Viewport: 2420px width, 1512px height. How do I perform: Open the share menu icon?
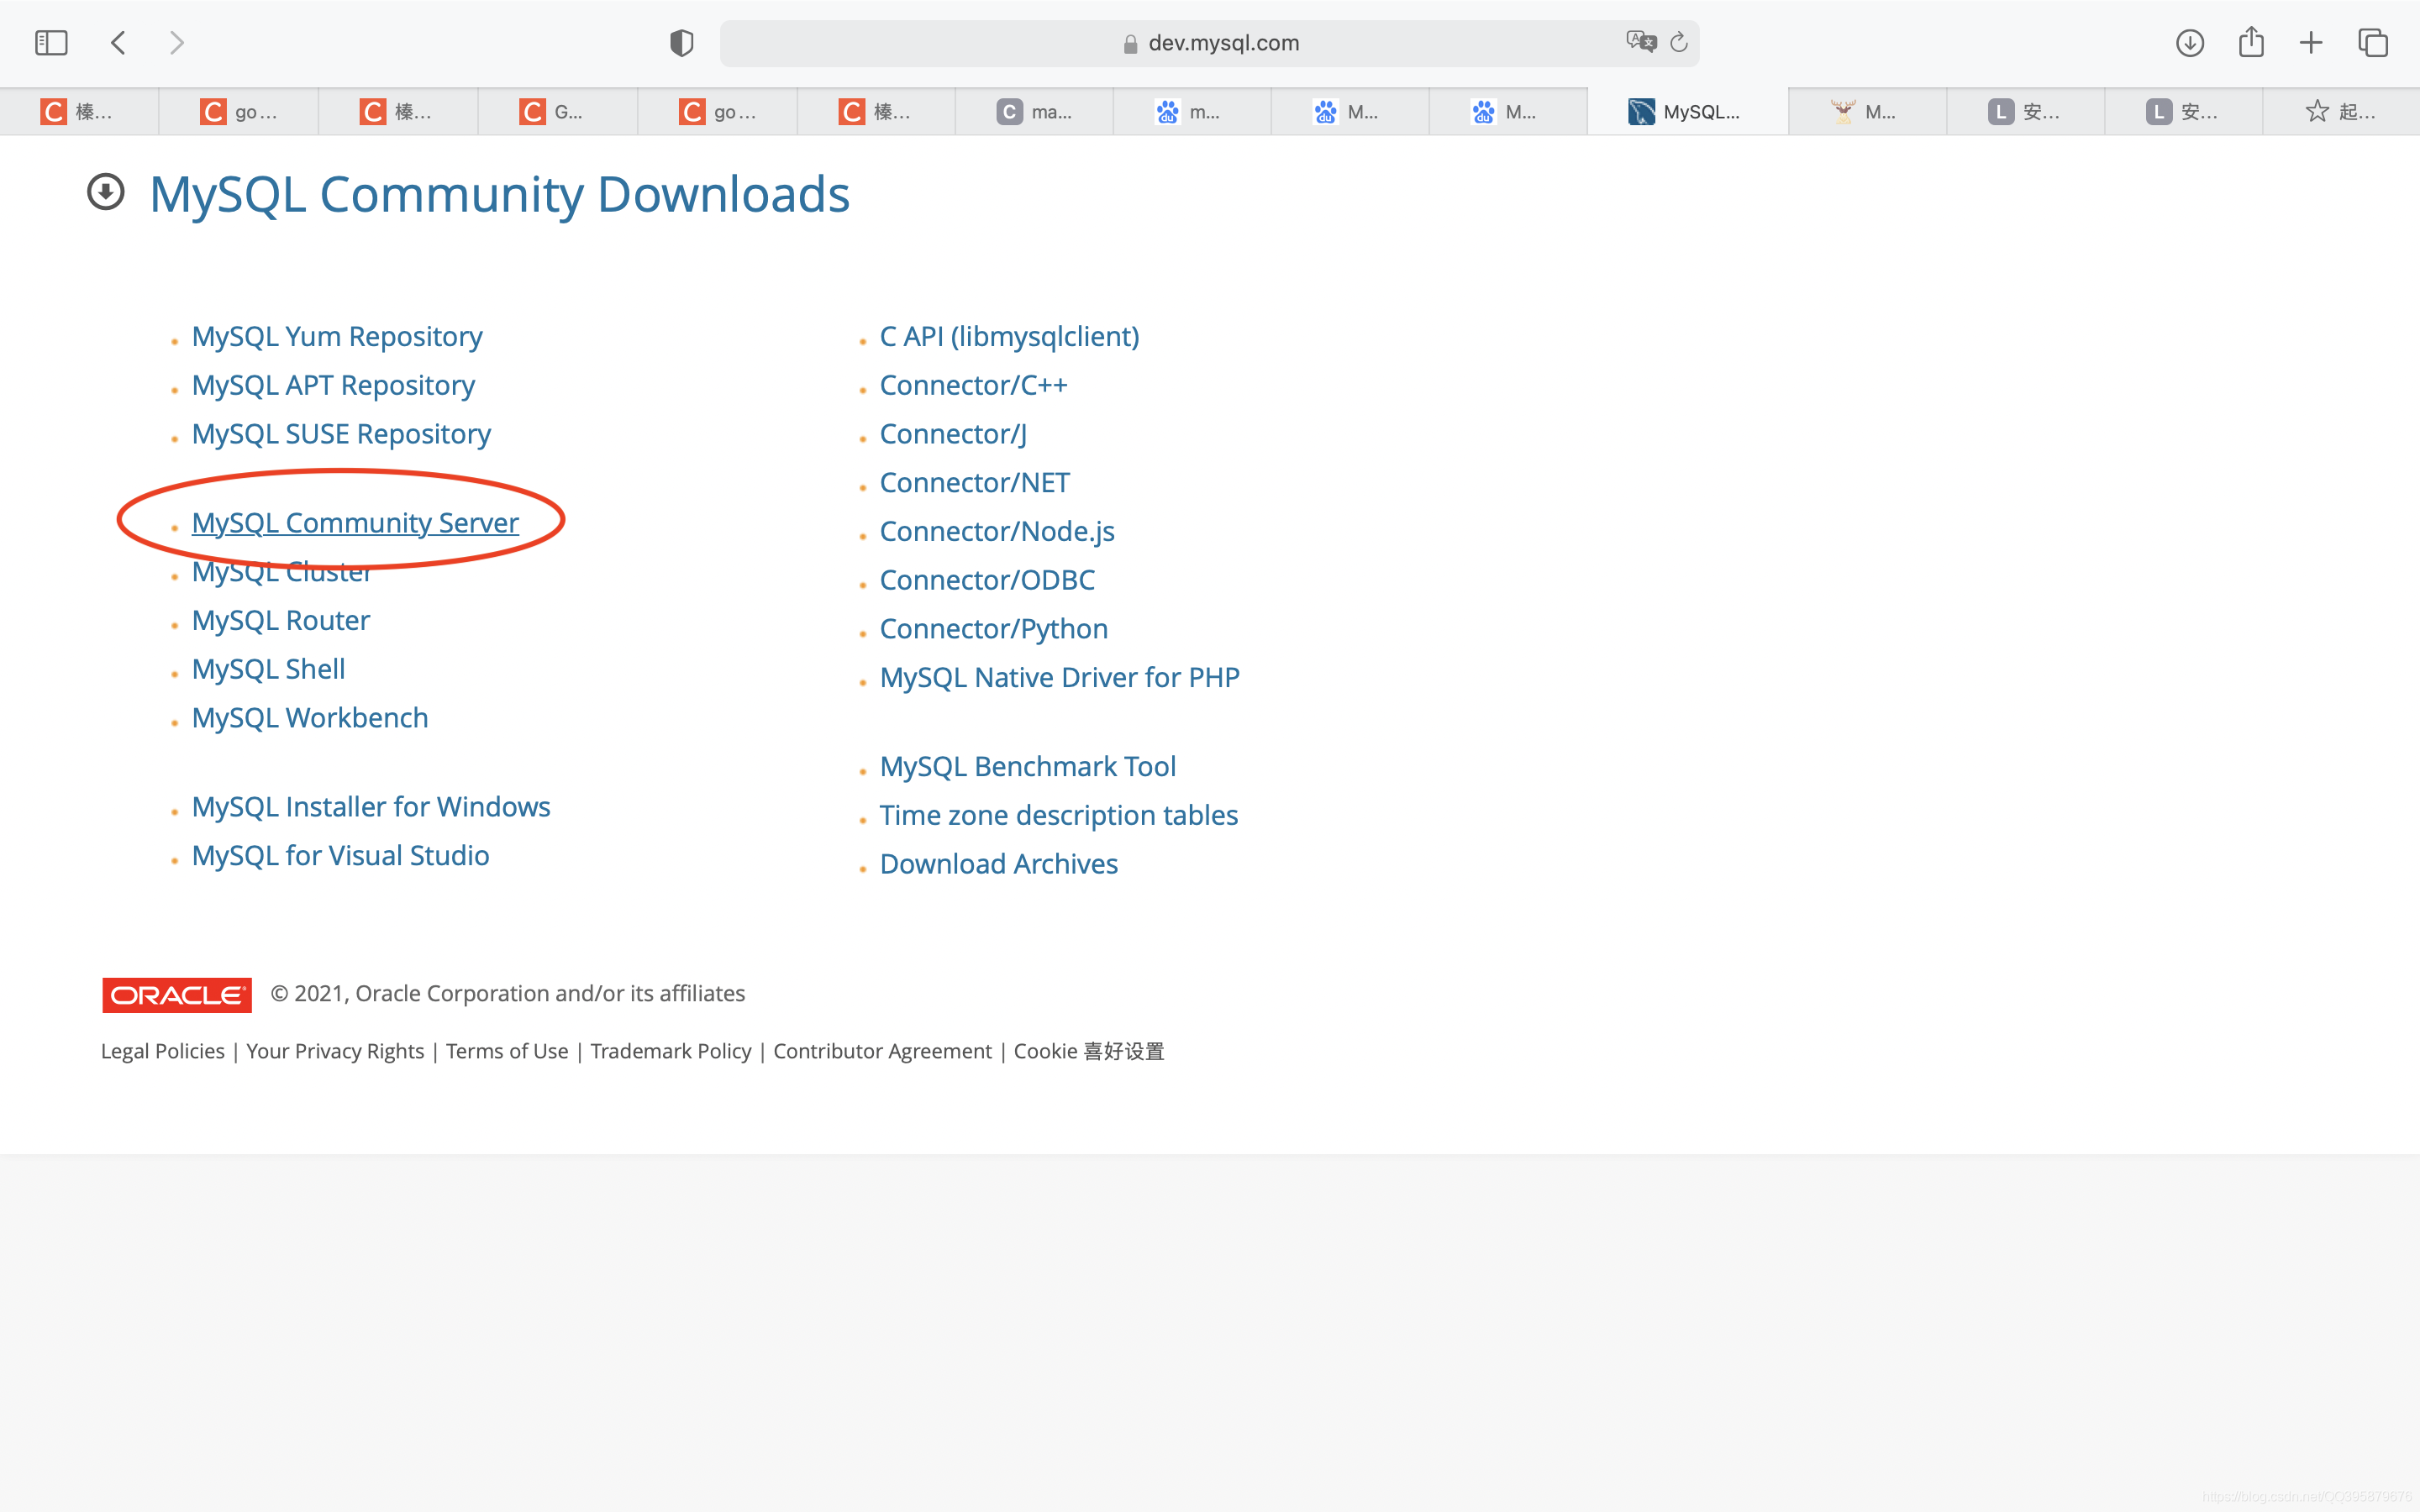[x=2251, y=42]
